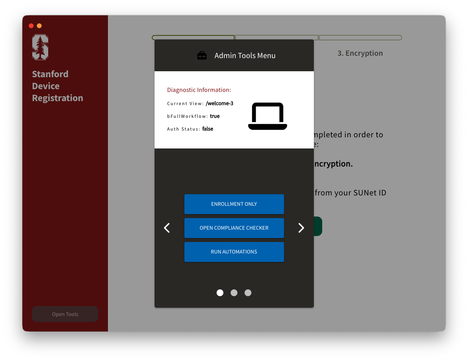Image resolution: width=468 pixels, height=361 pixels.
Task: Select the 3. Encryption step label
Action: pyautogui.click(x=360, y=53)
